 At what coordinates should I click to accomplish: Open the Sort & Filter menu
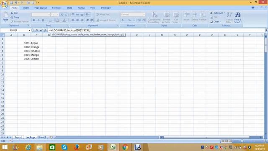click(x=229, y=17)
